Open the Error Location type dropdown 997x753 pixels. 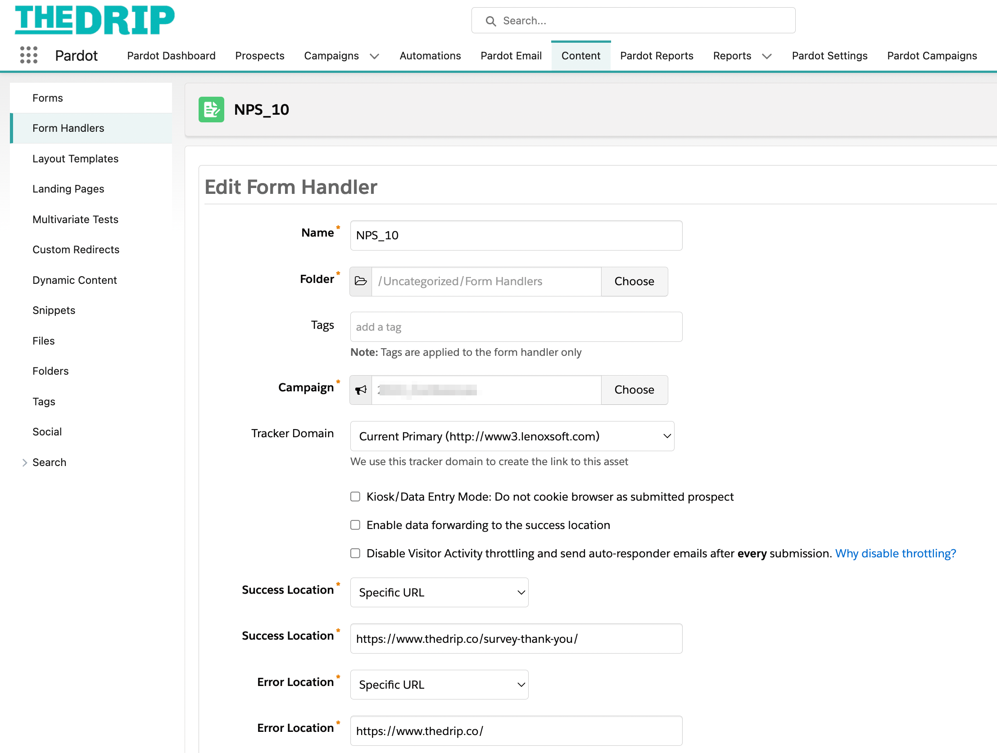(439, 685)
